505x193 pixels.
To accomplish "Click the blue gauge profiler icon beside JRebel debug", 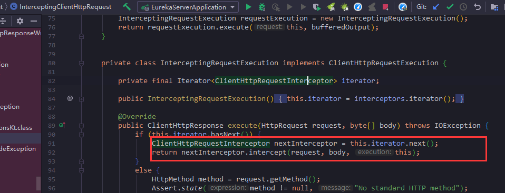I will pyautogui.click(x=358, y=6).
